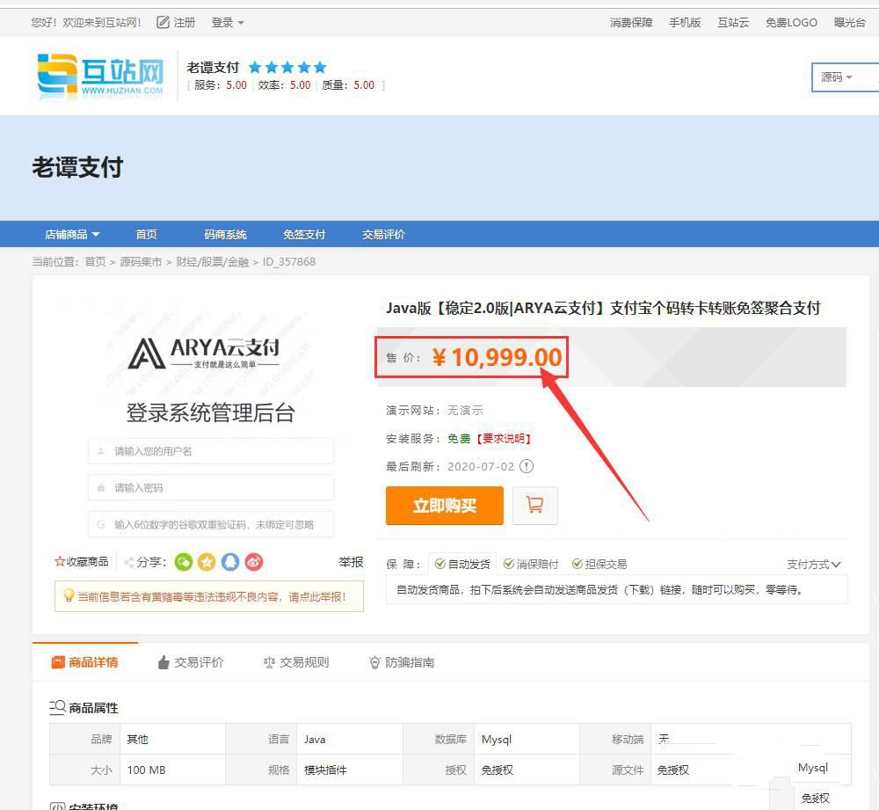Open the shopping cart icon beside 立即购买
The width and height of the screenshot is (879, 810).
pos(535,506)
